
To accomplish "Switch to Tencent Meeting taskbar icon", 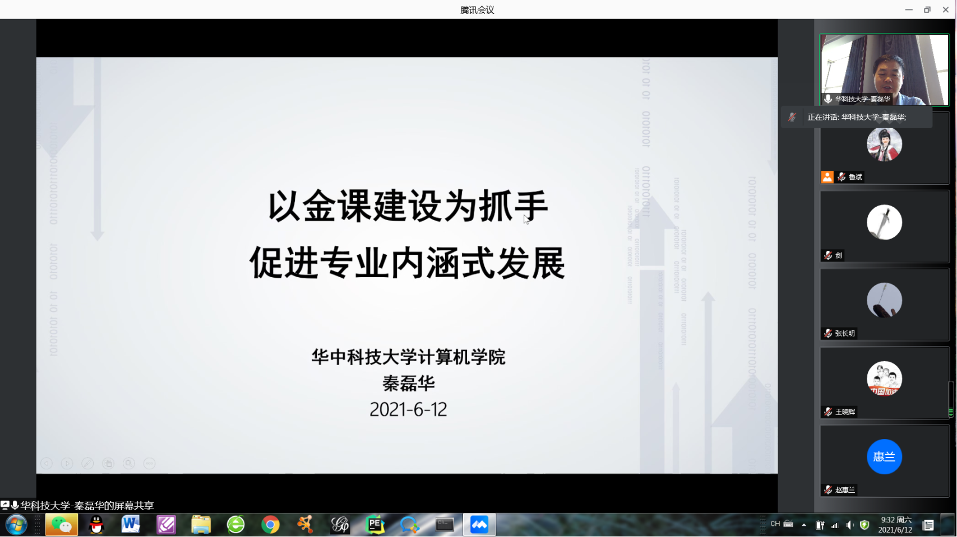I will (x=479, y=525).
